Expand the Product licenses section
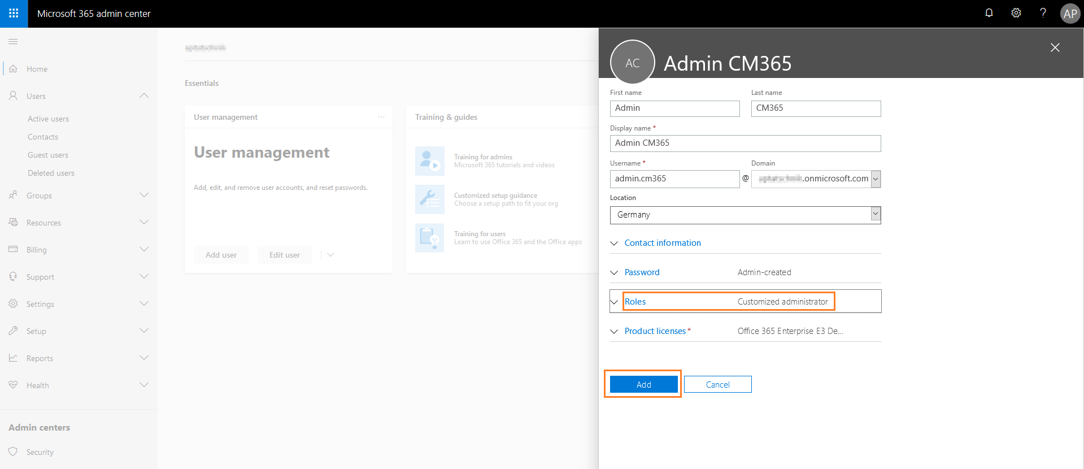1084x469 pixels. [x=745, y=331]
